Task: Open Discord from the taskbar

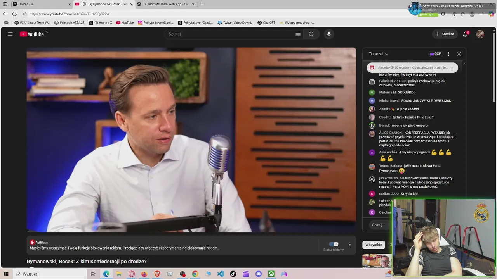Action: (259, 274)
